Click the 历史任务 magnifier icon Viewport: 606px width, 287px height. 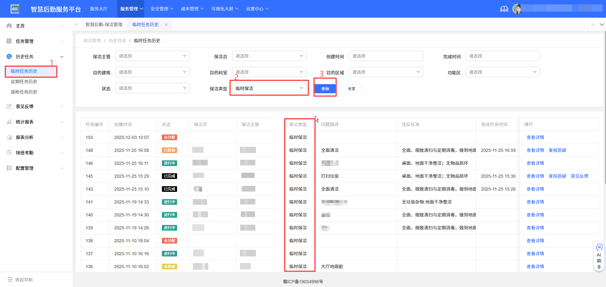coord(9,57)
